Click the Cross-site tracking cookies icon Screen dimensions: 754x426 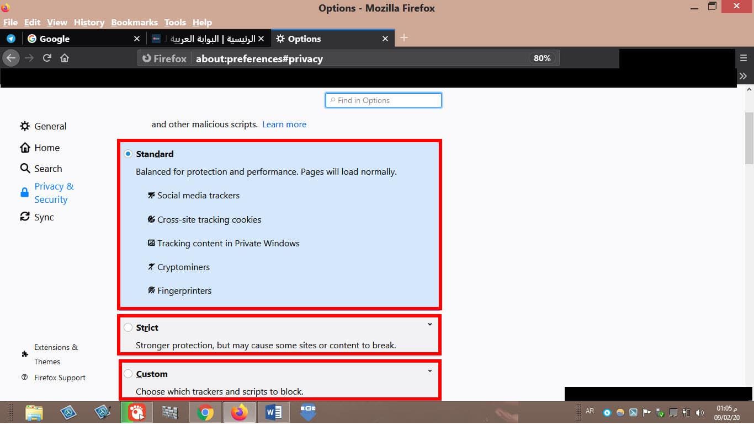click(x=151, y=219)
